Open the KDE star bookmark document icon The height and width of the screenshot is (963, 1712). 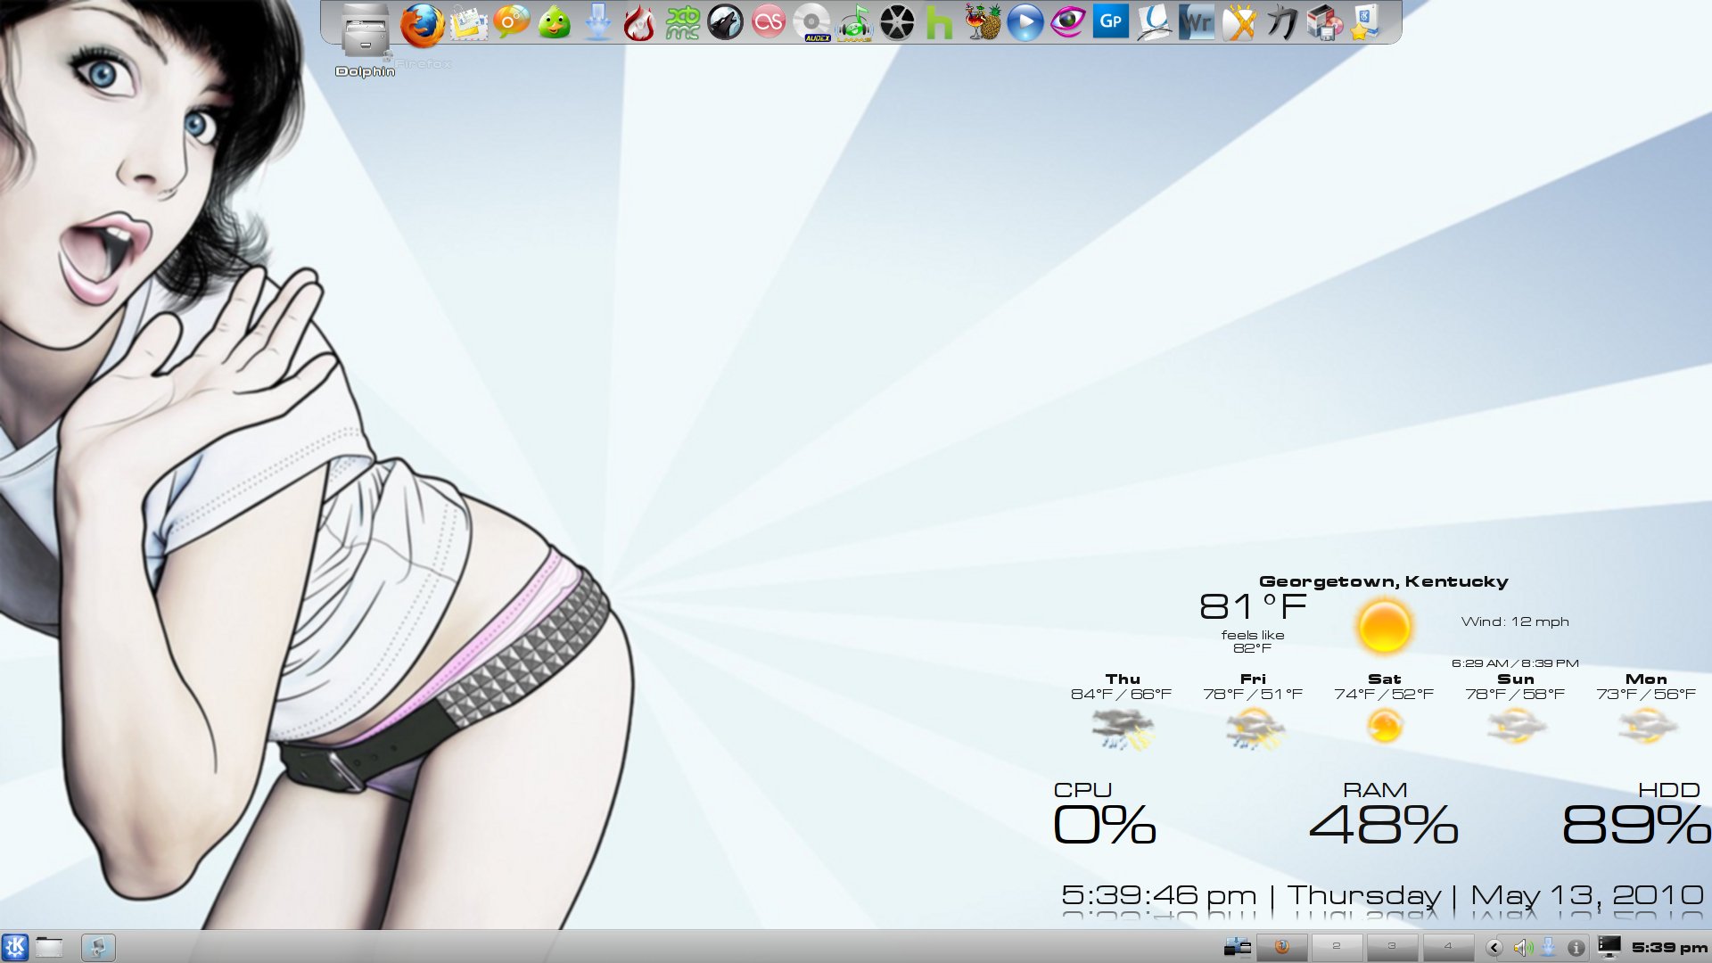coord(1367,22)
